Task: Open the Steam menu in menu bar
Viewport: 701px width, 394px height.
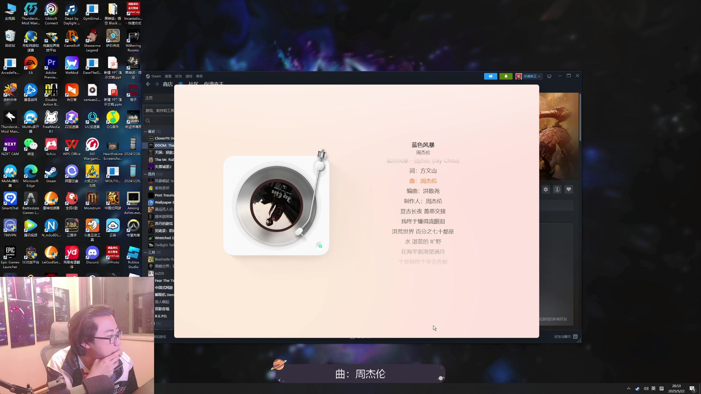Action: click(154, 76)
